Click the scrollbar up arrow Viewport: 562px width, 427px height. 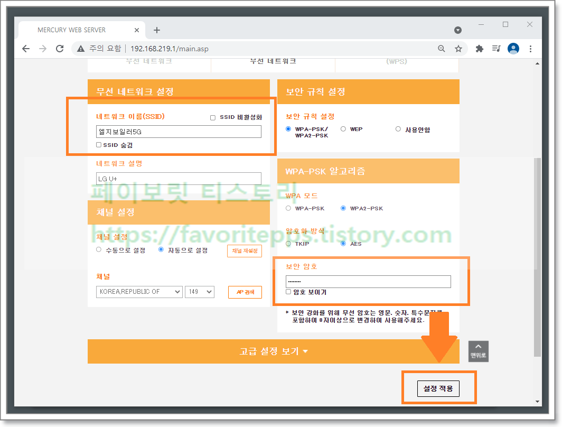pos(537,63)
